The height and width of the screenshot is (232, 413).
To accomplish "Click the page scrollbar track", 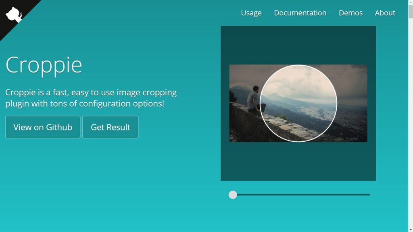I will [x=410, y=121].
